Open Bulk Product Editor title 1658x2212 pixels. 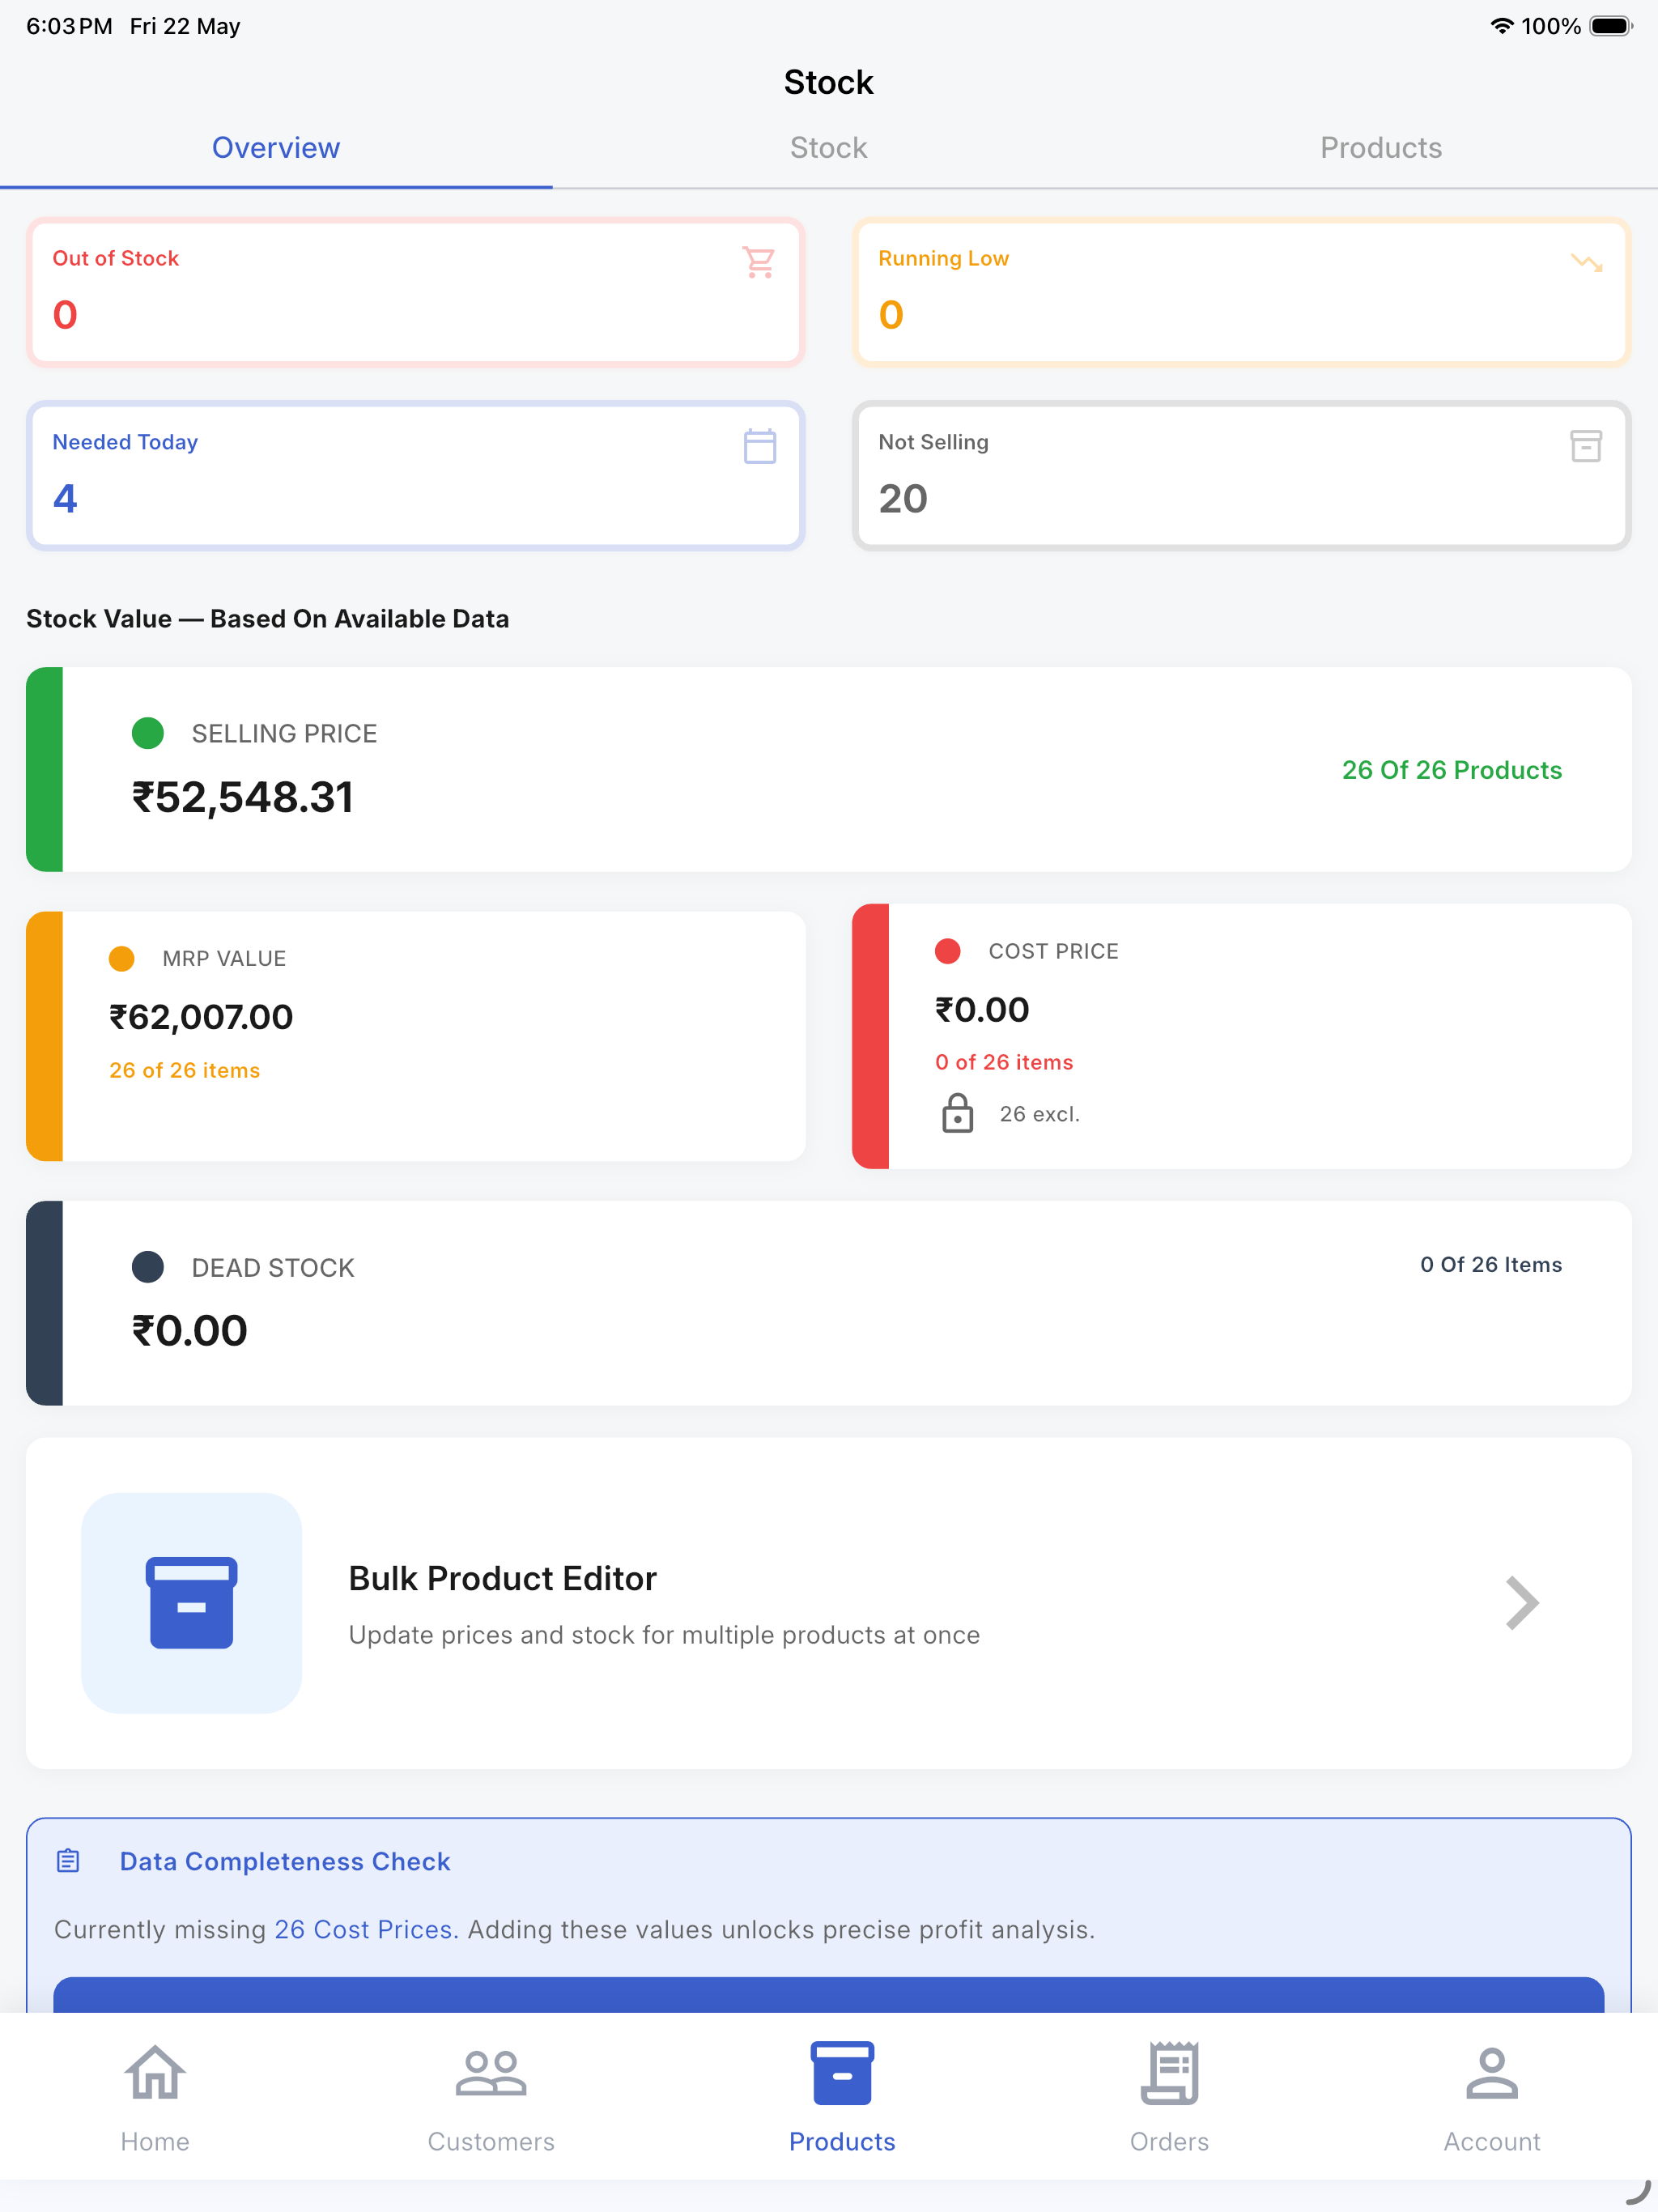[x=503, y=1578]
